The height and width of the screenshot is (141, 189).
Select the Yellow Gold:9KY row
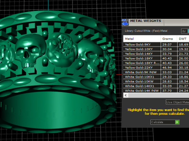[156, 45]
